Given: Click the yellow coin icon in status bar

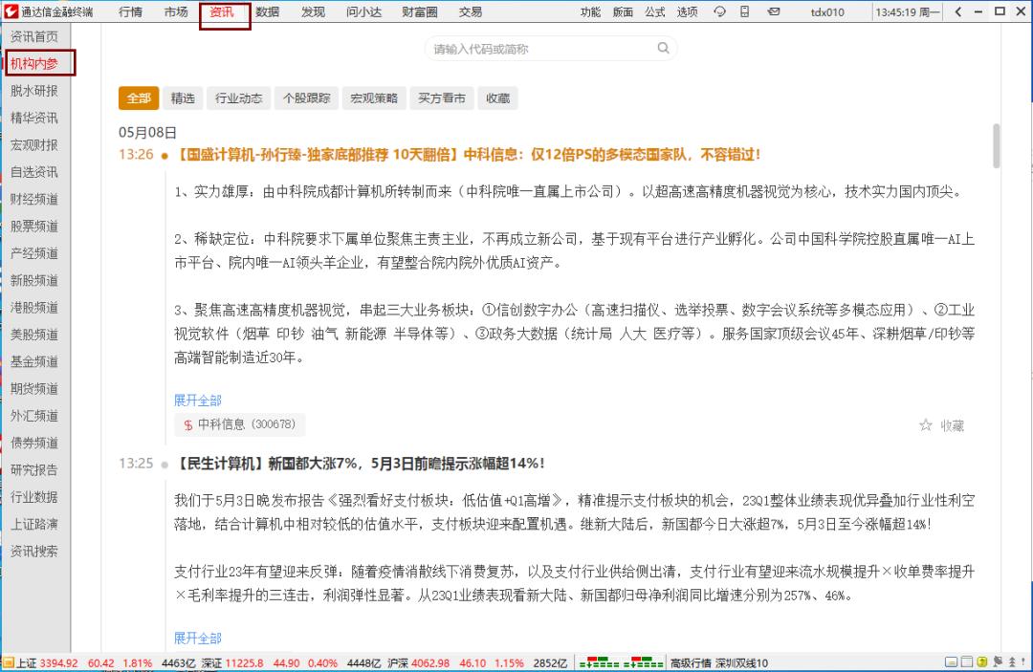Looking at the screenshot, I should 981,661.
